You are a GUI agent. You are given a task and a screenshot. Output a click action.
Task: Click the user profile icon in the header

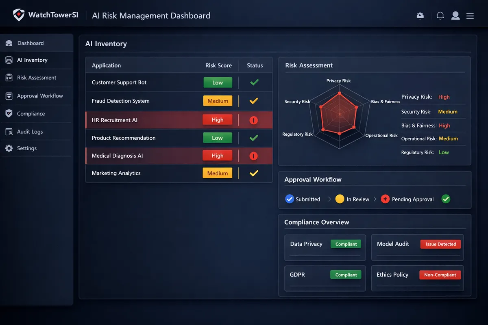455,15
